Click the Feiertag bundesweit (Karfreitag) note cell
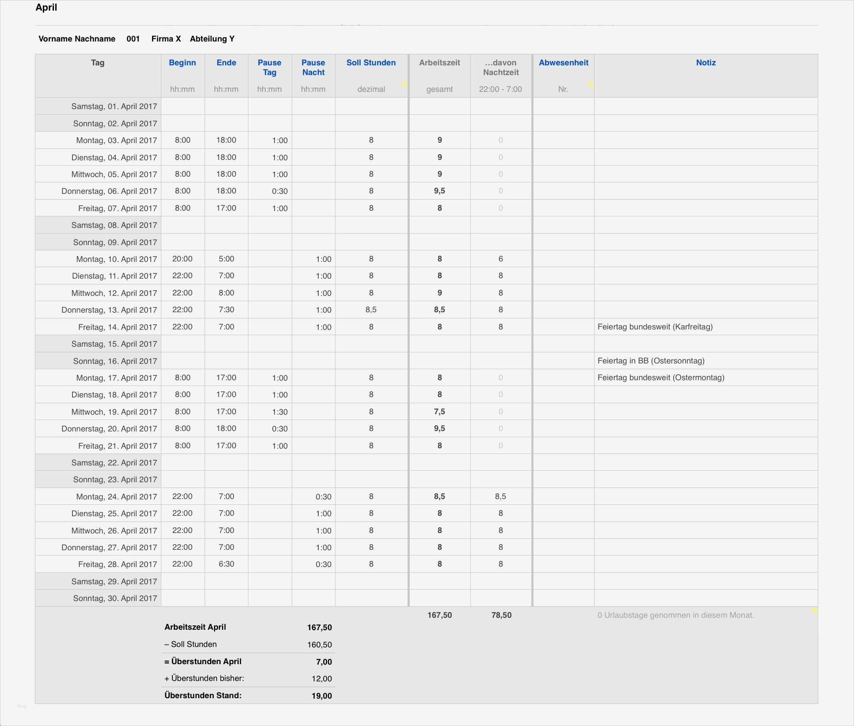This screenshot has width=854, height=726. 656,327
